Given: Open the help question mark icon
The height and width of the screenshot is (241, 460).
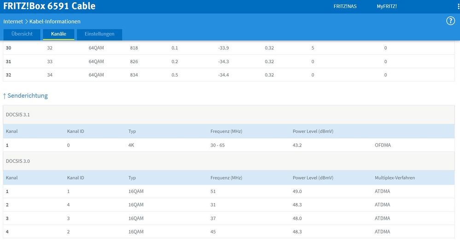Looking at the screenshot, I should [x=451, y=21].
